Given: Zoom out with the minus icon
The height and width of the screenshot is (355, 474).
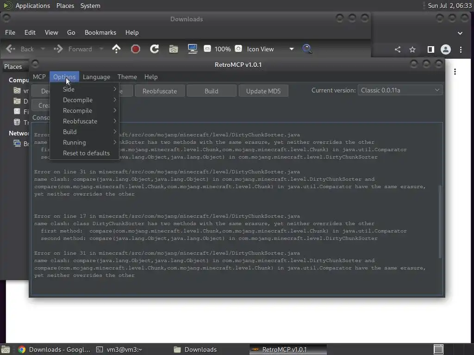Looking at the screenshot, I should click(x=207, y=49).
